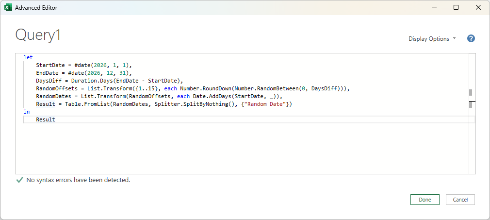Click the green checkmark syntax status icon
This screenshot has height=220, width=490.
tap(20, 180)
